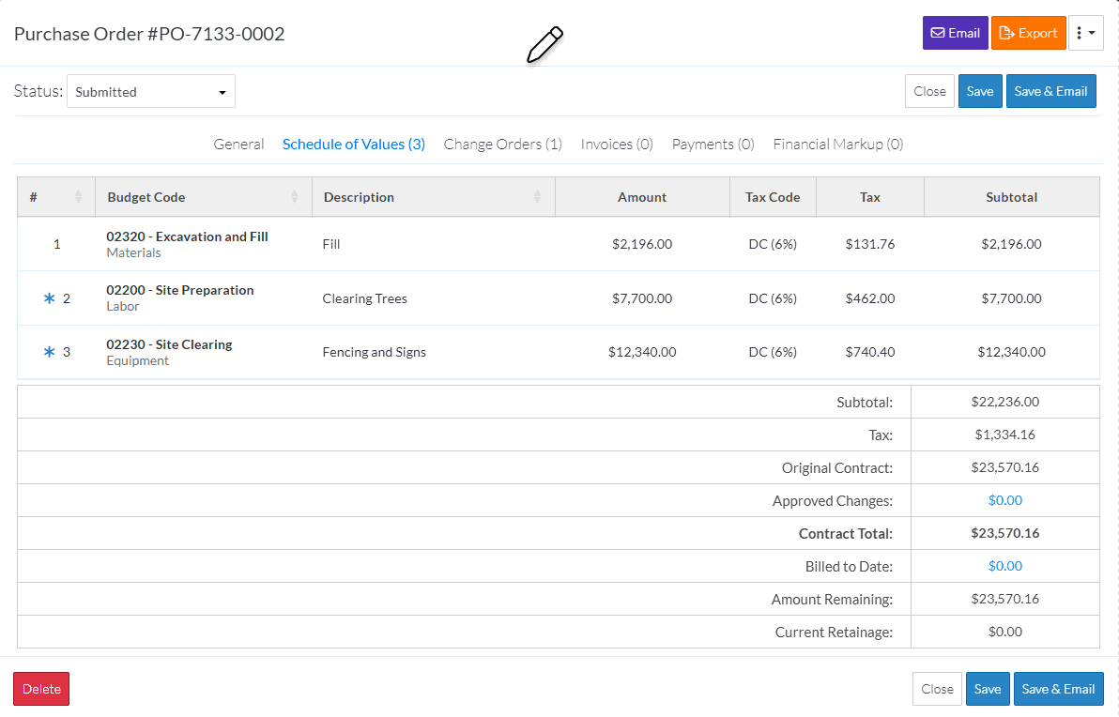Click the Subtotal value $22,236.00
Viewport: 1119px width, 717px height.
coord(1004,402)
